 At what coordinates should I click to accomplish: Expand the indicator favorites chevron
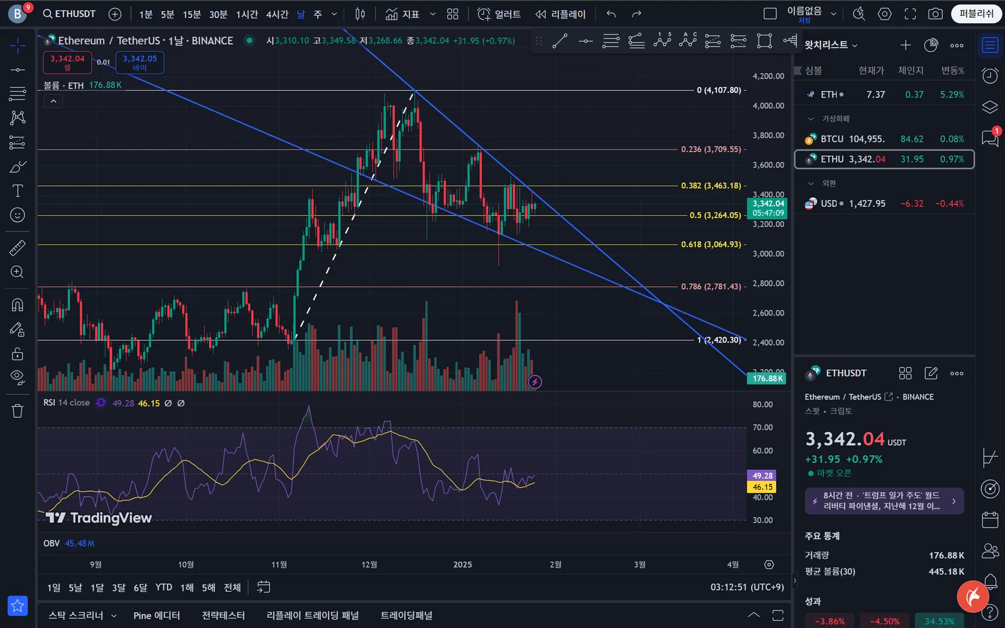pos(433,14)
